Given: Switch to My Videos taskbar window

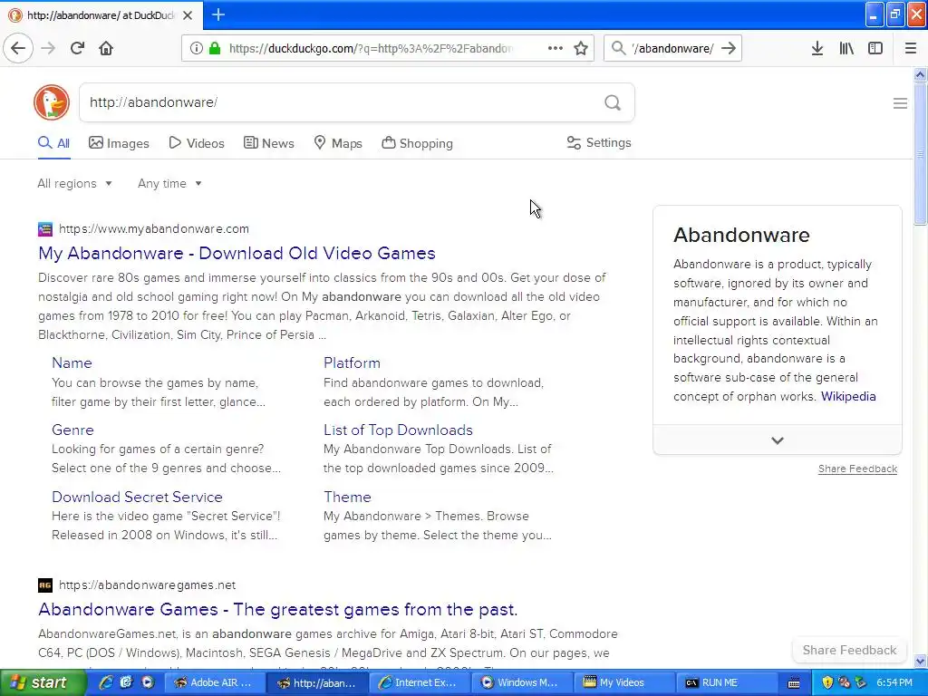Looking at the screenshot, I should [623, 682].
